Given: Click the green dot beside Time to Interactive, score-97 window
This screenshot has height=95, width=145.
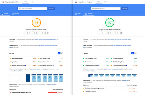Looking at the screenshot, I should click(x=112, y=58).
